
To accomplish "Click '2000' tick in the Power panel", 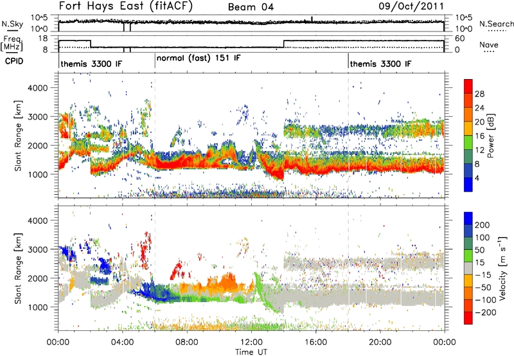I will 38,145.
